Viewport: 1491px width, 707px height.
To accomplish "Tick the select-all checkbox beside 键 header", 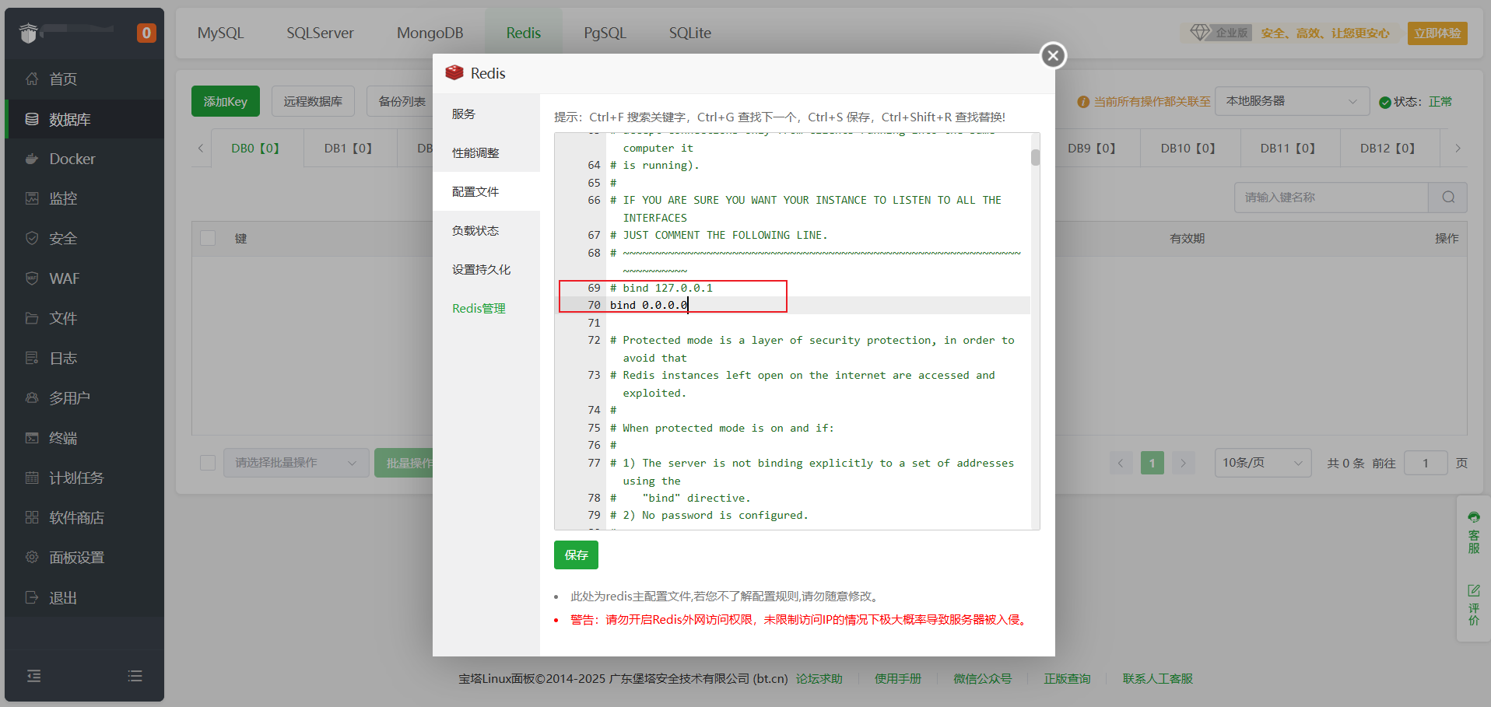I will tap(208, 238).
